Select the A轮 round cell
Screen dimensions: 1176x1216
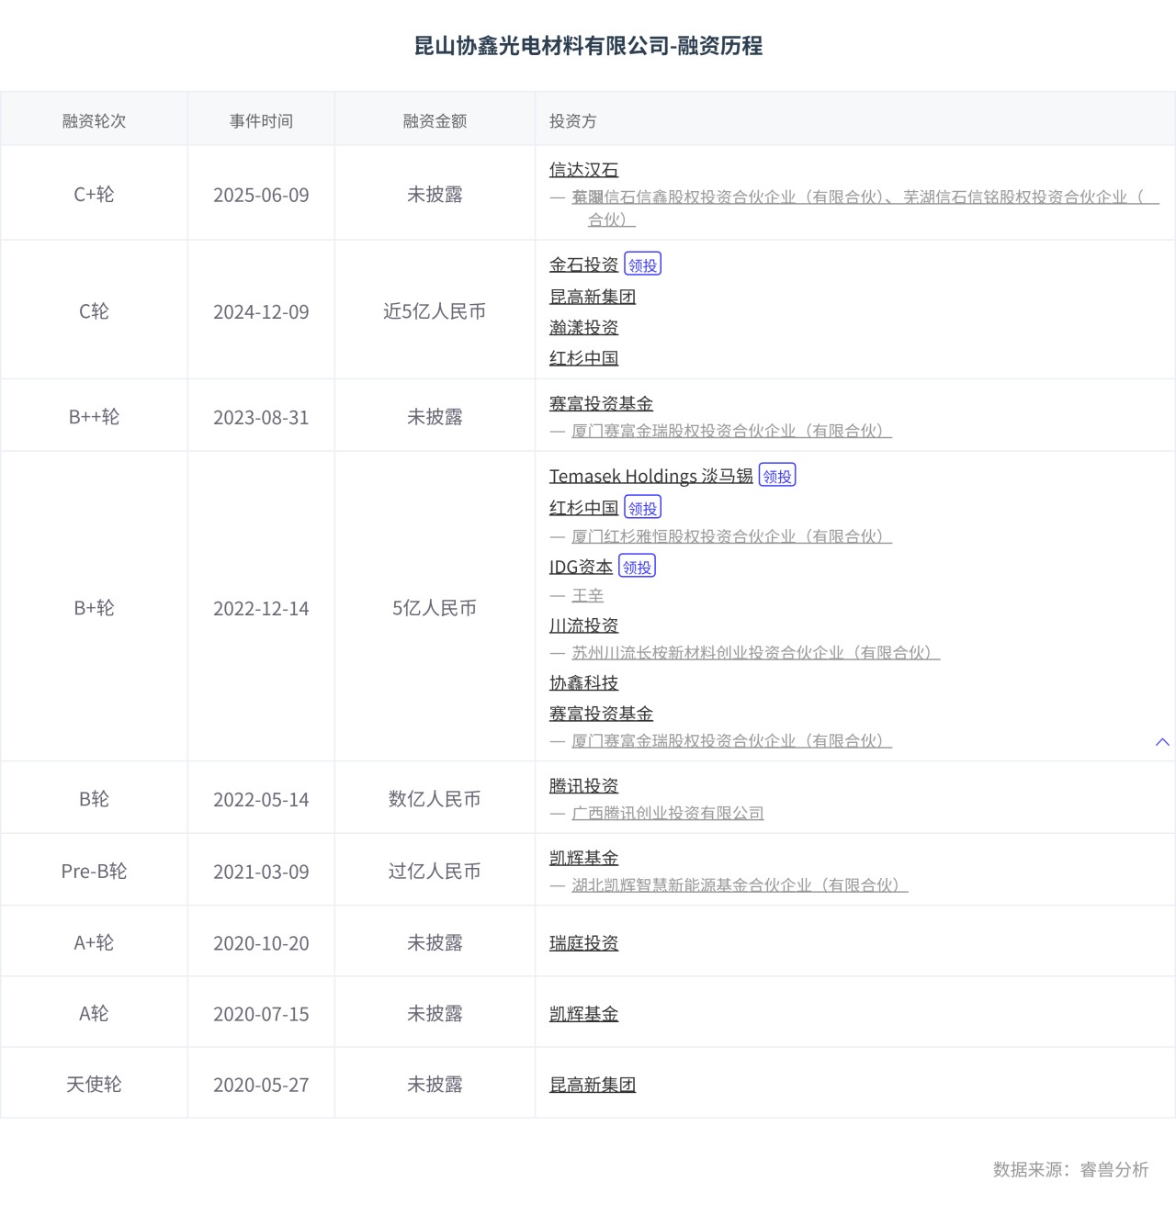click(94, 1013)
